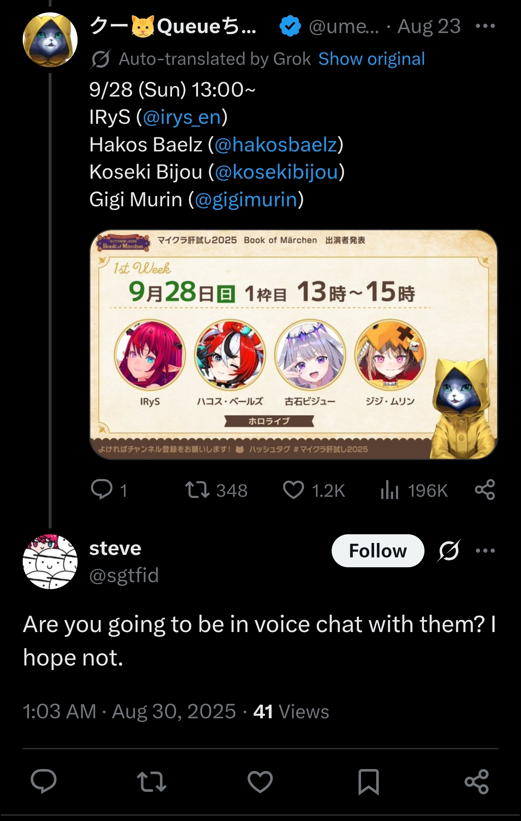Viewport: 521px width, 821px height.
Task: Open steve's profile picture
Action: coord(50,562)
